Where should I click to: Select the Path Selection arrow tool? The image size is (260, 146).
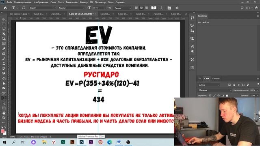click(4, 103)
